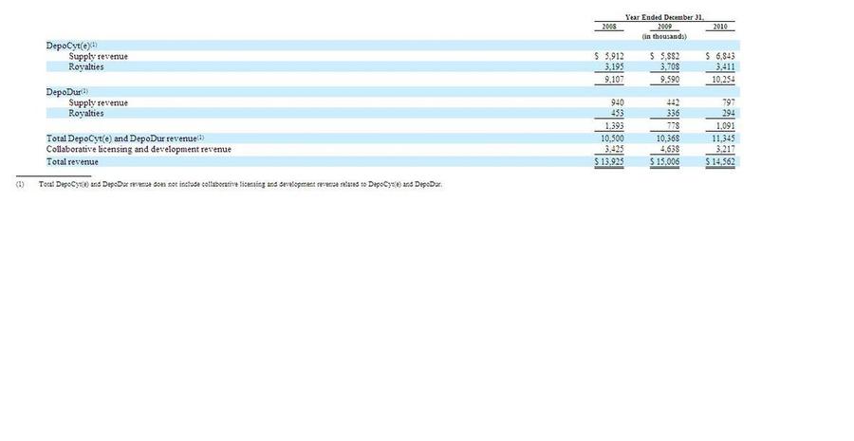Click the DepoDur subtotal 1,393
Screen dimensions: 854x441
[614, 126]
